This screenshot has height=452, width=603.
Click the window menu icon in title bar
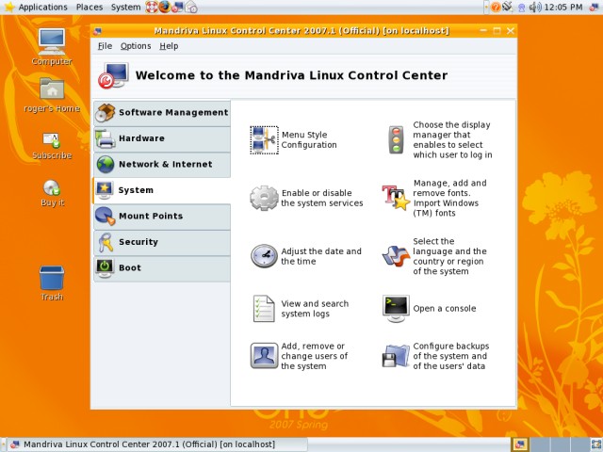pyautogui.click(x=97, y=31)
